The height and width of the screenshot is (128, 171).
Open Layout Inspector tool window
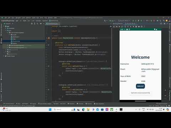point(162,104)
